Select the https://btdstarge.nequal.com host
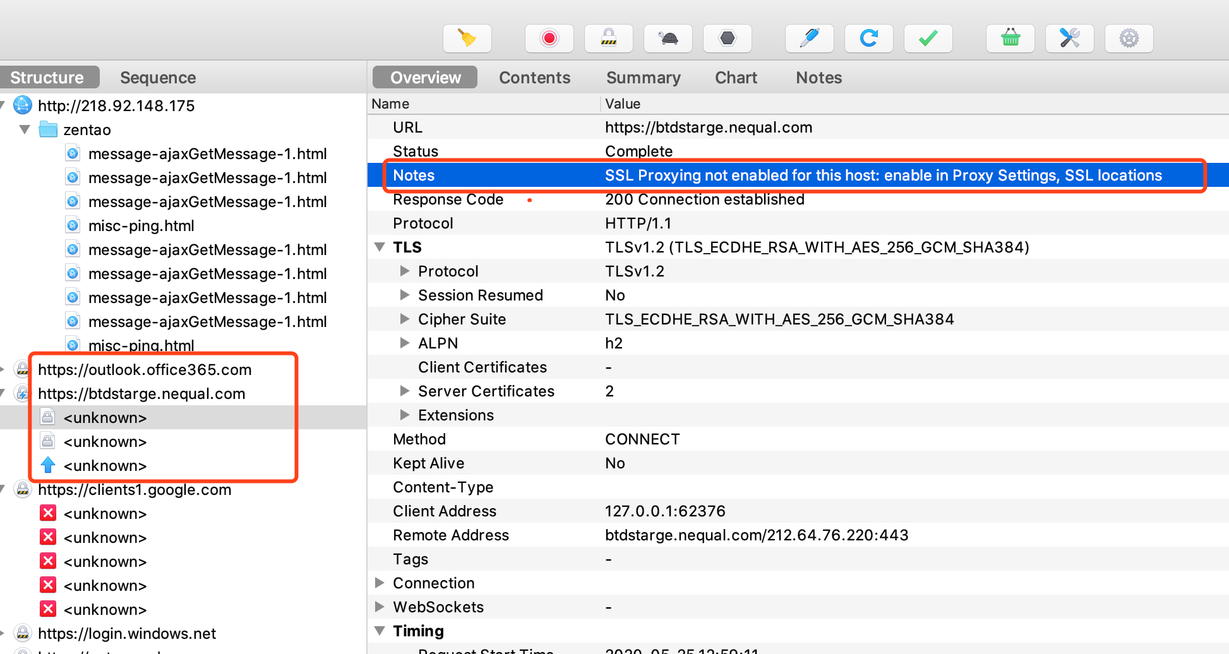The image size is (1229, 654). 141,393
